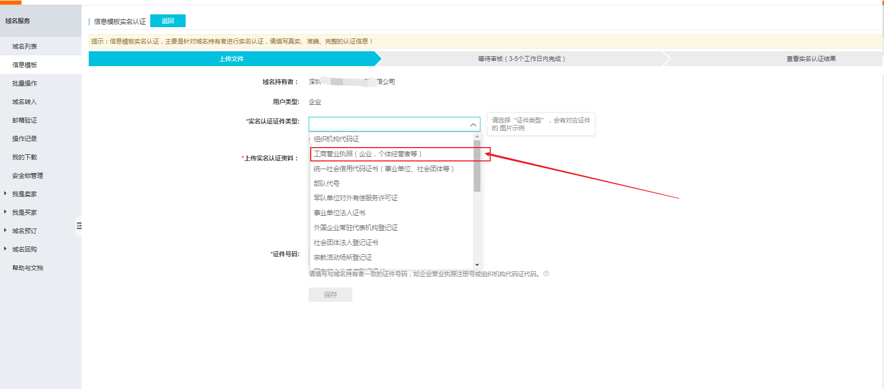The height and width of the screenshot is (389, 884).
Task: Open 操作记录 in sidebar
Action: click(x=25, y=138)
